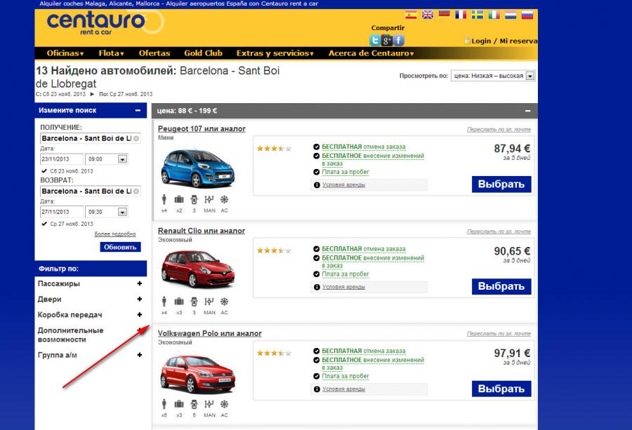The width and height of the screenshot is (632, 430).
Task: Click the red Volkswagen Polo car image
Action: (x=198, y=375)
